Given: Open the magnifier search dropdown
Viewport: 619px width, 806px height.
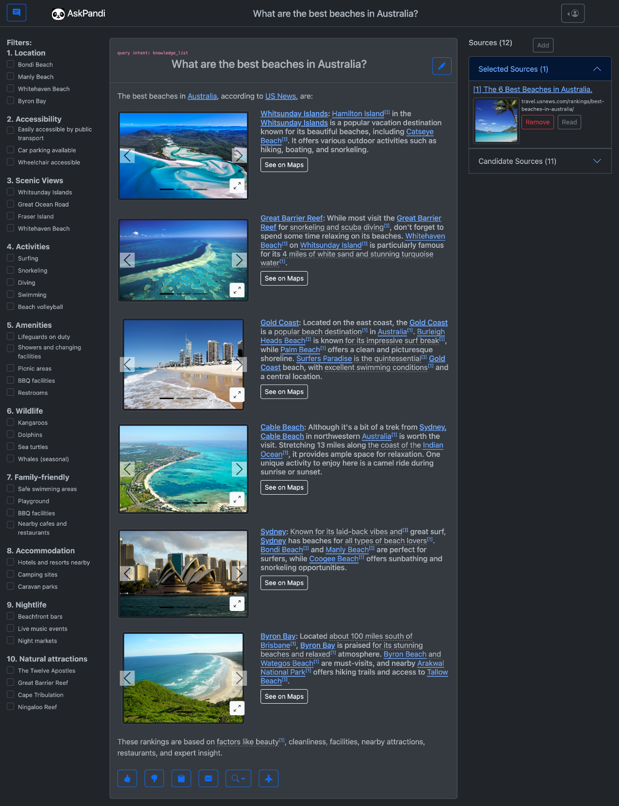Looking at the screenshot, I should (x=238, y=778).
